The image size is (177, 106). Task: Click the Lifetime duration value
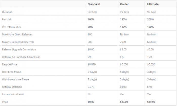93,12
